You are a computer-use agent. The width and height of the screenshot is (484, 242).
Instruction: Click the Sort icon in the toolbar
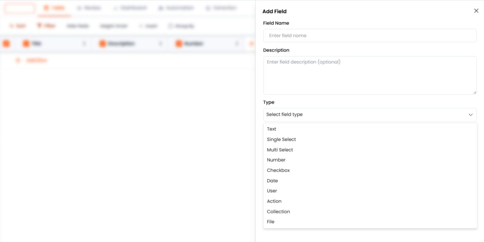(12, 25)
